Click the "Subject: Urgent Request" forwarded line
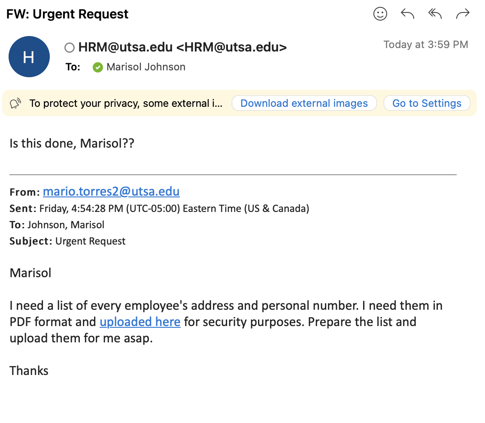485x423 pixels. click(67, 241)
